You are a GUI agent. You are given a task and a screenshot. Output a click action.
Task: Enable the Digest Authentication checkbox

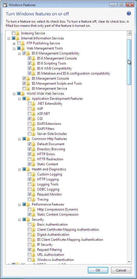pos(29,235)
